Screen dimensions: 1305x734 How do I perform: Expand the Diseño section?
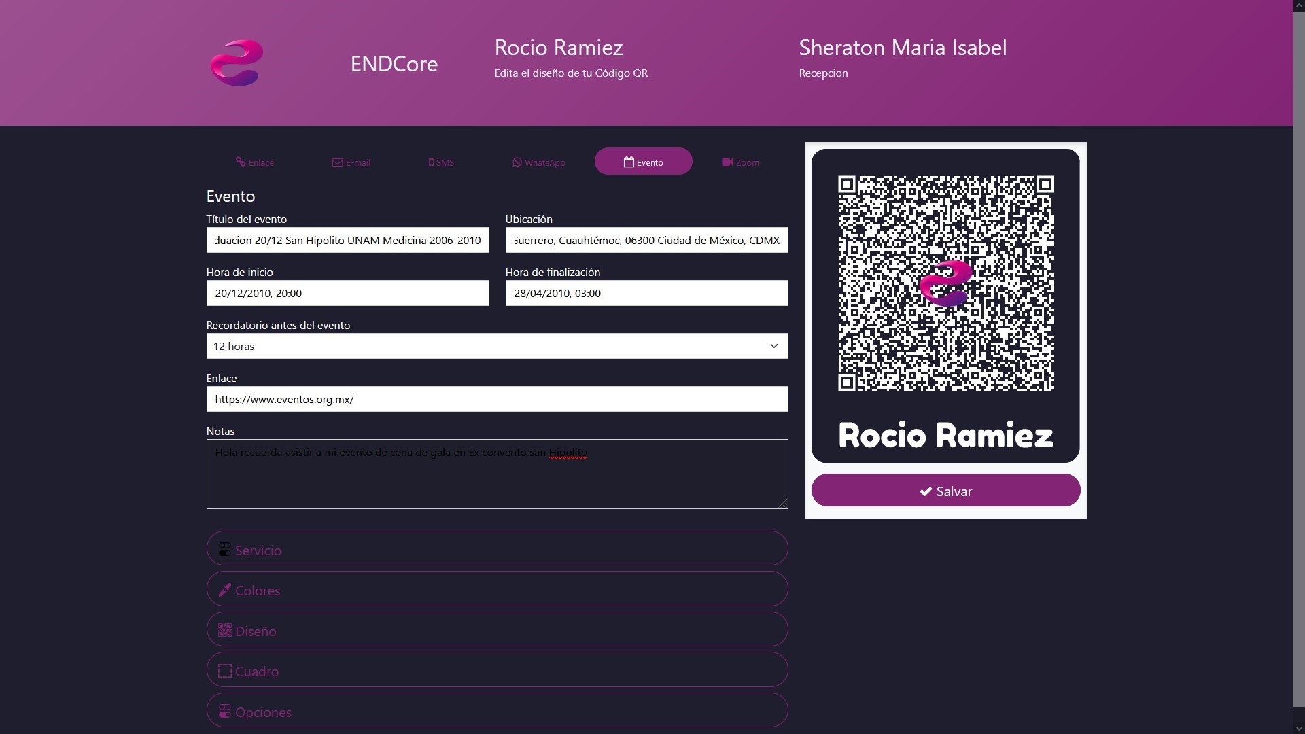point(497,629)
